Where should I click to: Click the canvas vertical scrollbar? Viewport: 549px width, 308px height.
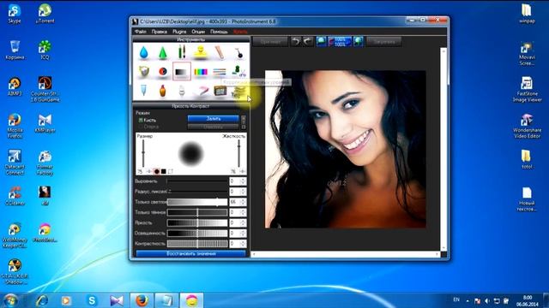tap(443, 149)
